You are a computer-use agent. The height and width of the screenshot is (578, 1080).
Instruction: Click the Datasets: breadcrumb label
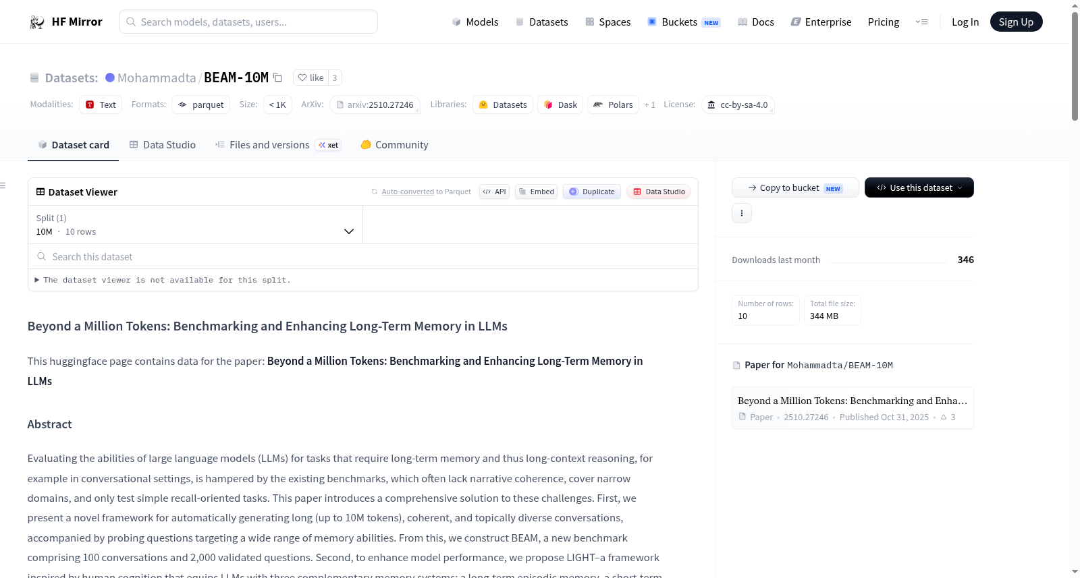point(72,78)
